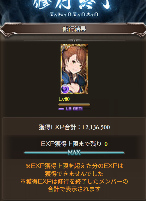
Task: Click the ornate right corner of header
Action: (x=136, y=29)
